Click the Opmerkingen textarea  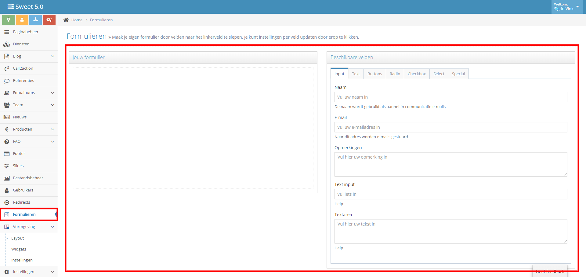click(x=451, y=164)
